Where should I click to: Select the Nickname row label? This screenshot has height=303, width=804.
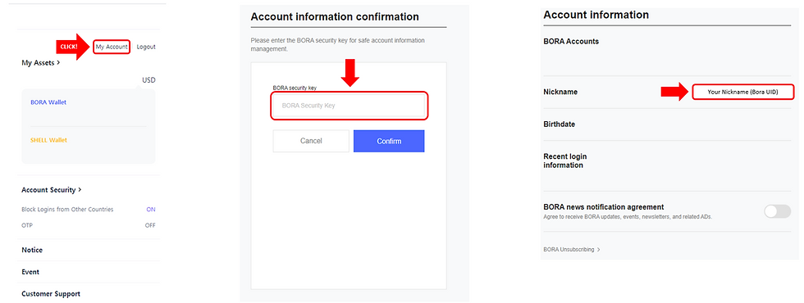tap(560, 92)
